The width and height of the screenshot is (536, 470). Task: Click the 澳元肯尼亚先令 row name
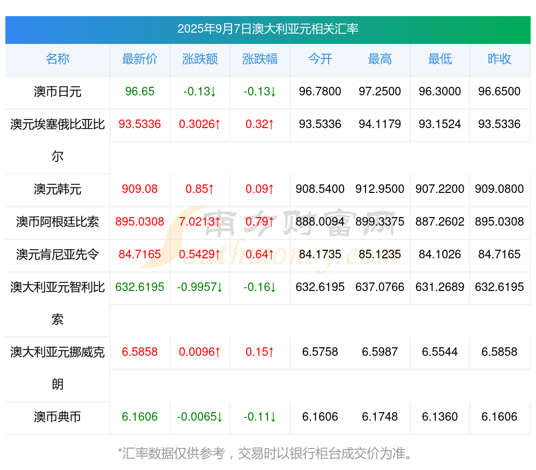tap(57, 255)
